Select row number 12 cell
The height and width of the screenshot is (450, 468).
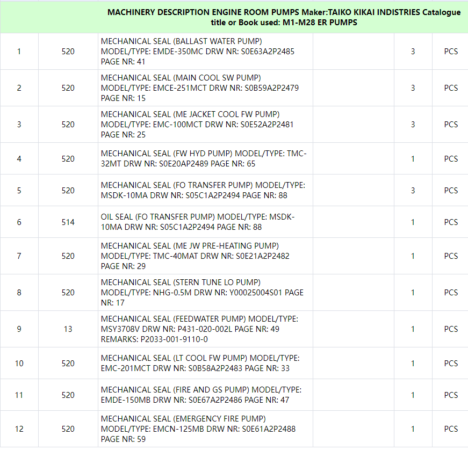click(x=19, y=429)
